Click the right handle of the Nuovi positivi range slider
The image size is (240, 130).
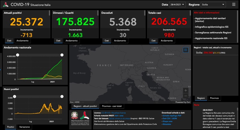coord(62,96)
